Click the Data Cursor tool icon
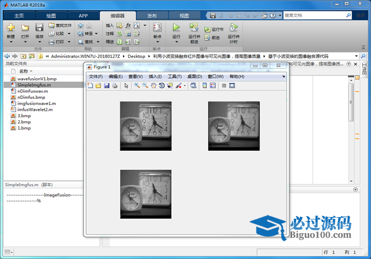Image resolution: width=371 pixels, height=259 pixels. pyautogui.click(x=170, y=85)
